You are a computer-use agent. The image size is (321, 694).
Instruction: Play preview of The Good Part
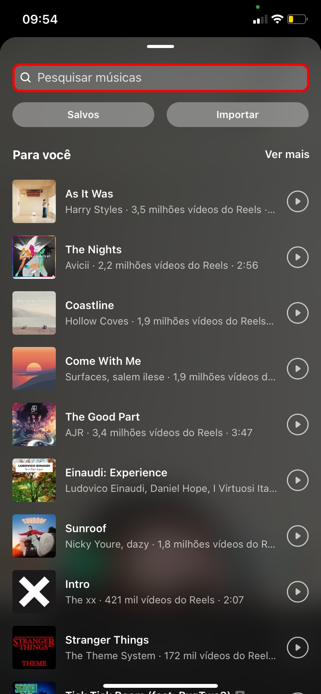tap(297, 424)
